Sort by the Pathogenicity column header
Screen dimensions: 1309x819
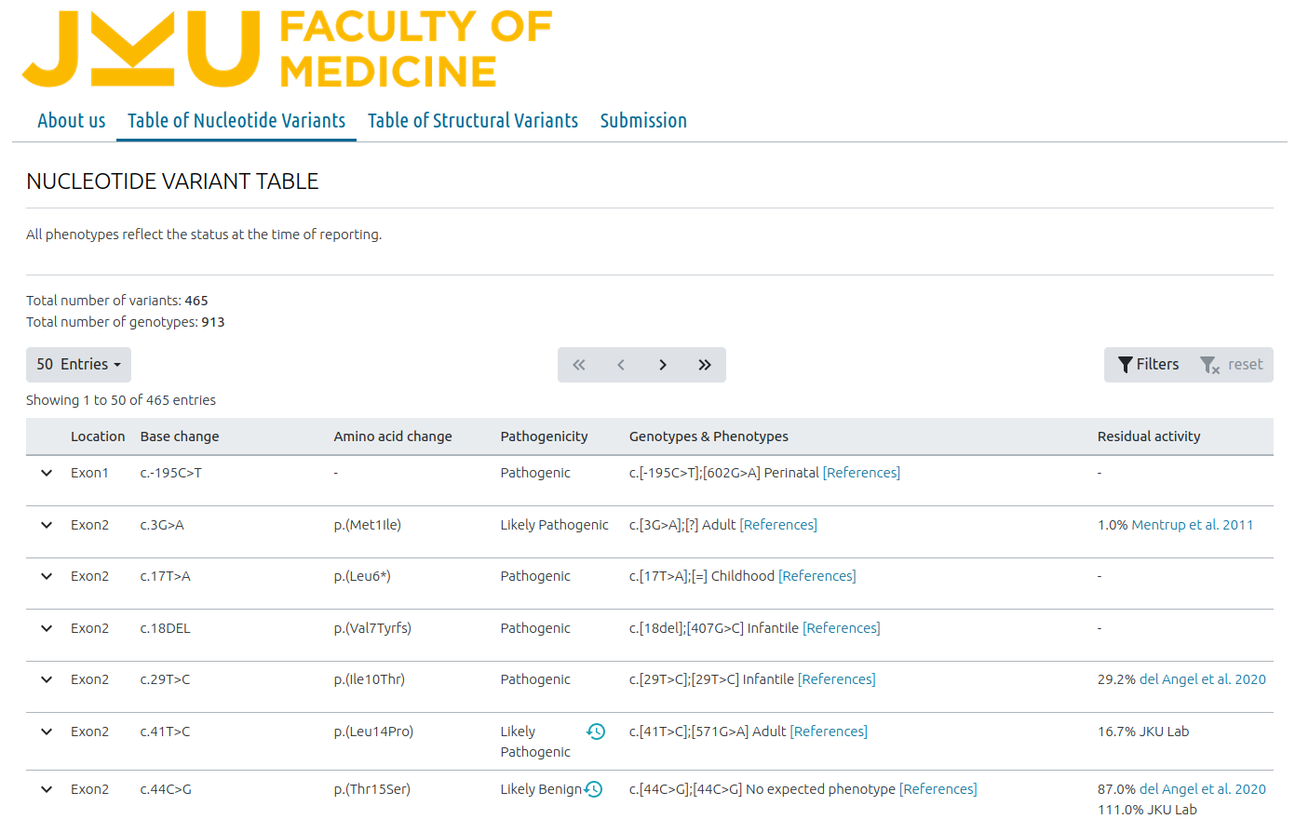click(x=544, y=436)
